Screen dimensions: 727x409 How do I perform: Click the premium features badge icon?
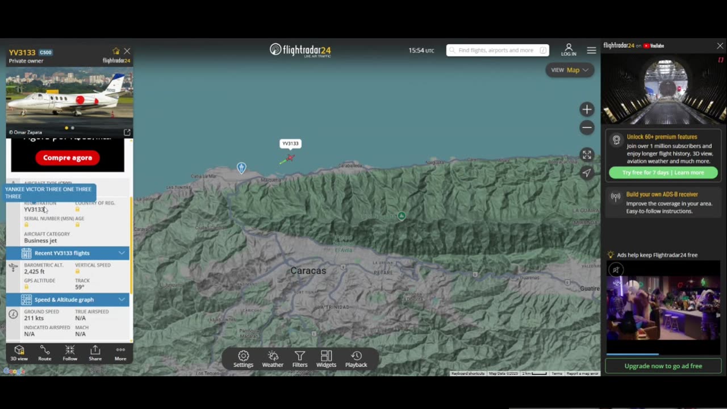click(616, 140)
